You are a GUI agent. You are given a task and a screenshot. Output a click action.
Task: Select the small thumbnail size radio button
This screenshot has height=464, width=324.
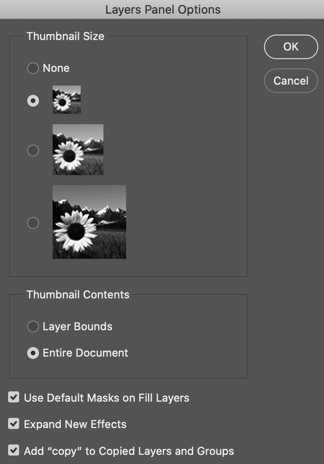click(x=33, y=100)
